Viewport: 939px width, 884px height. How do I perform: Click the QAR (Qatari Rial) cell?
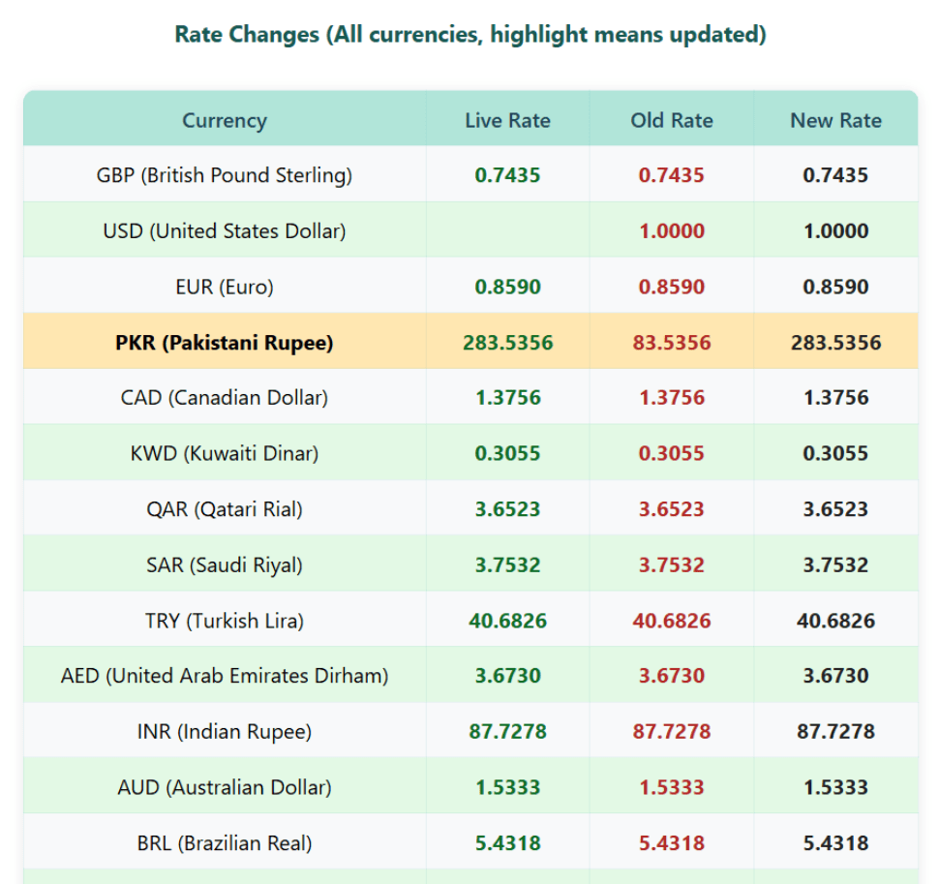(x=224, y=509)
